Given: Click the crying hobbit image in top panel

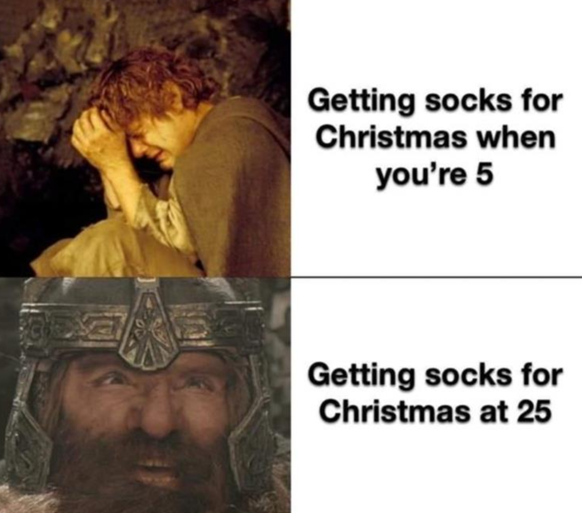Looking at the screenshot, I should tap(145, 138).
